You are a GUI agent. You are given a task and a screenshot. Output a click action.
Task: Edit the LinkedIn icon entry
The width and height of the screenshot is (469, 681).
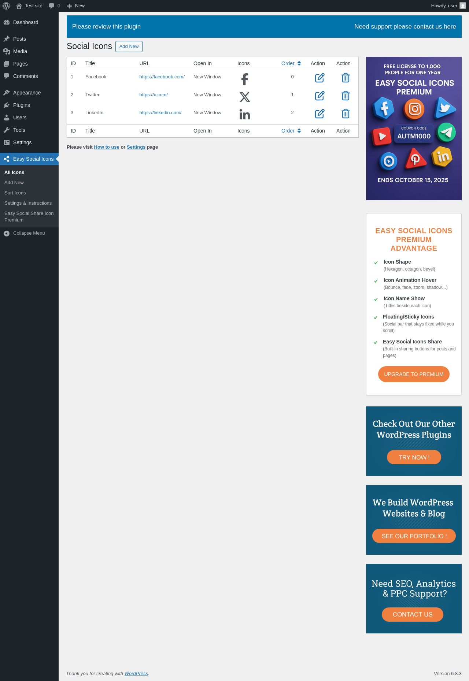click(320, 114)
